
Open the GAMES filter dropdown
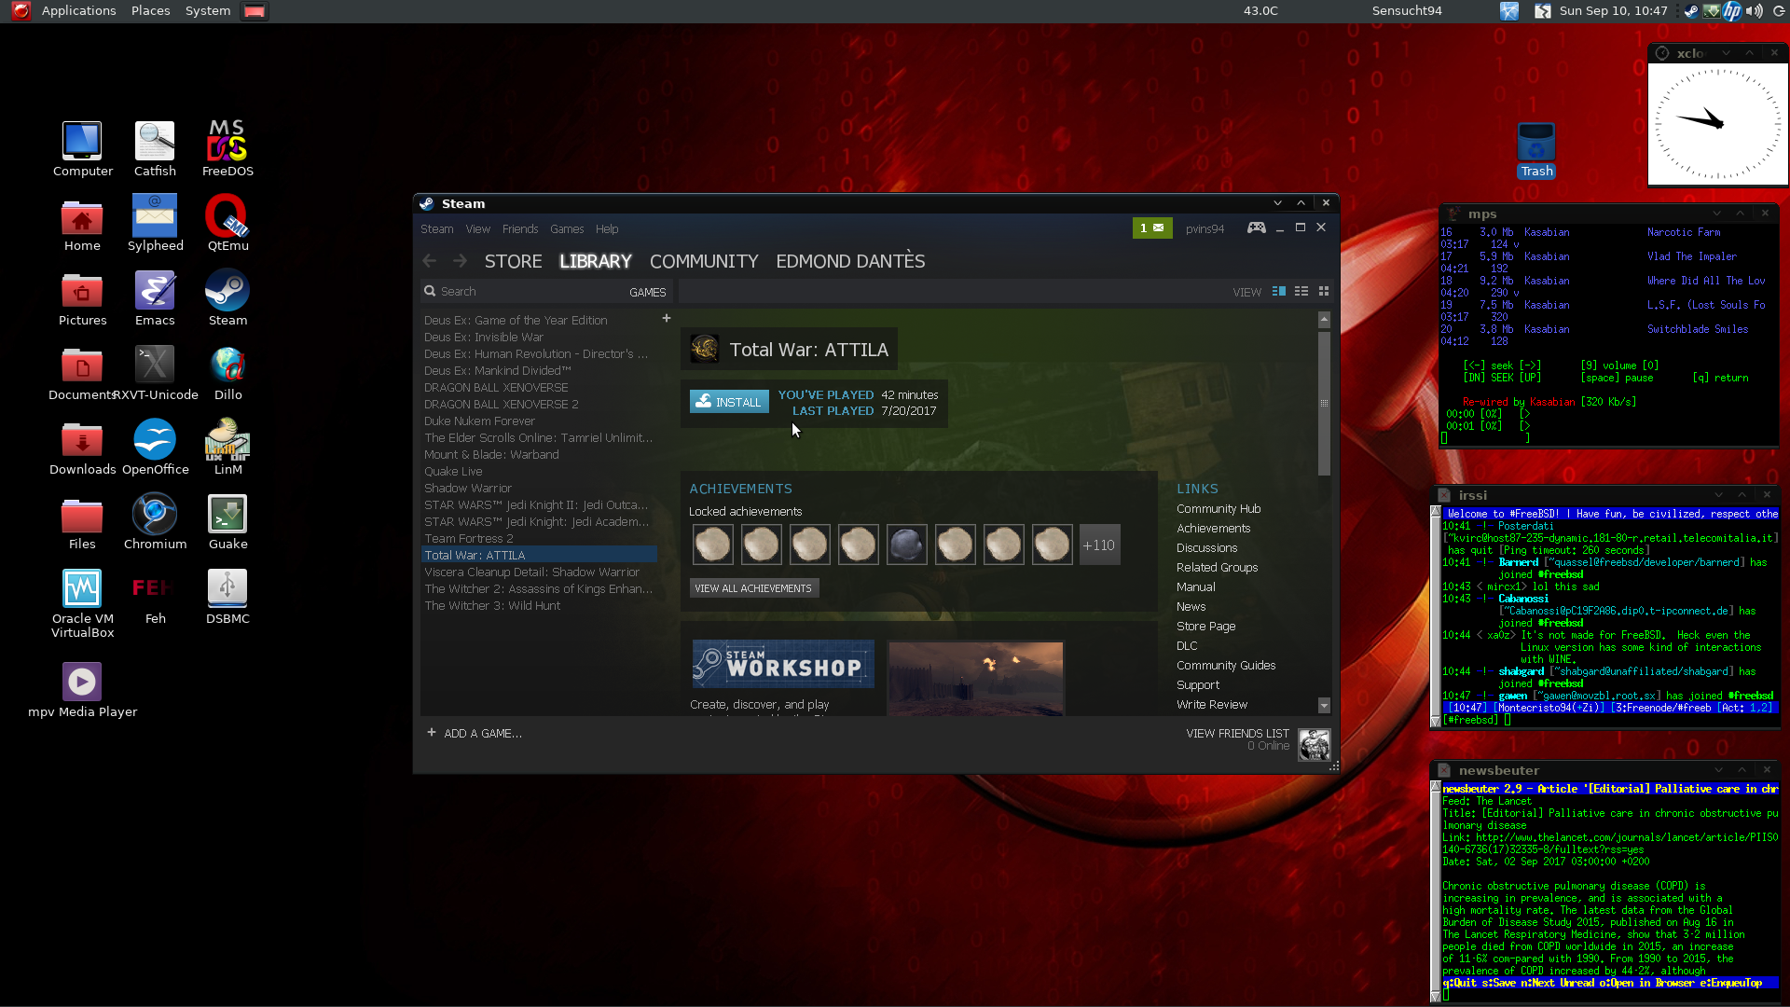(647, 292)
